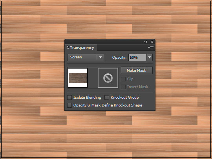Open the Transparency panel flyout menu
Viewport: 212px width, 159px height.
(151, 48)
